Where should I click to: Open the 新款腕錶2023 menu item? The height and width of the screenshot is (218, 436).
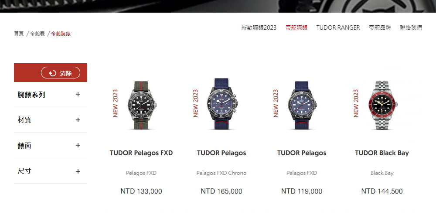259,27
